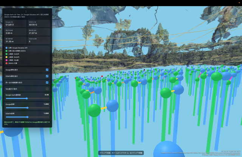Click the Google Earth透明度 value 0.56

47,95
